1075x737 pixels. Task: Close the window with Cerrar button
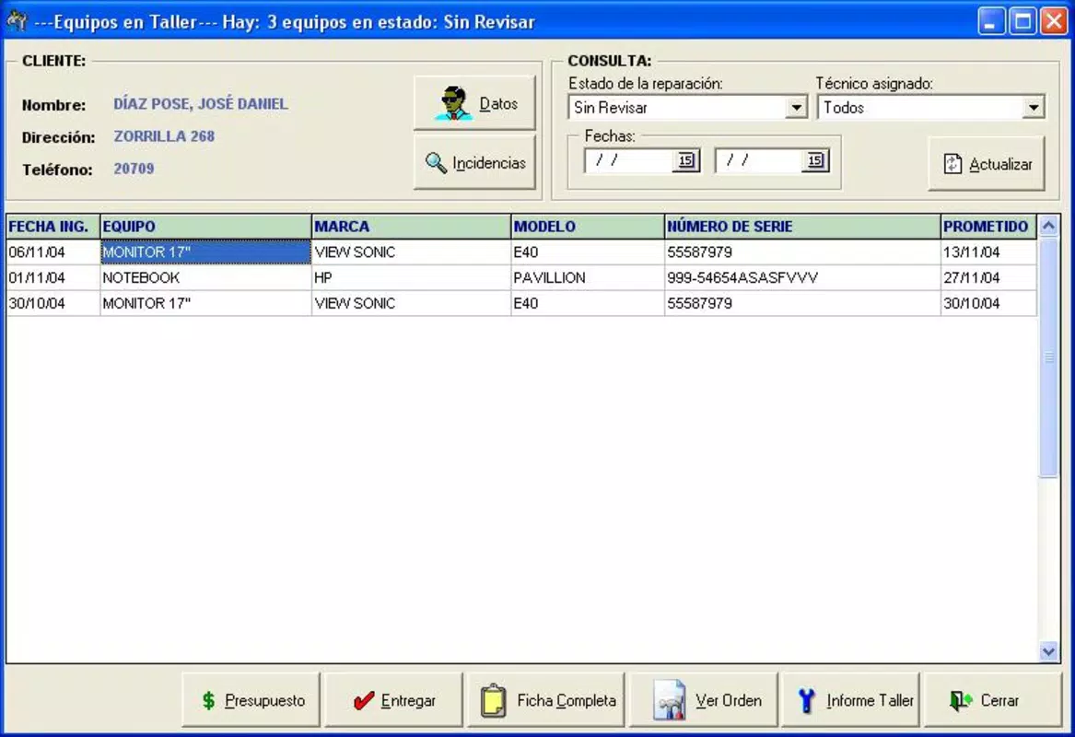(x=993, y=700)
